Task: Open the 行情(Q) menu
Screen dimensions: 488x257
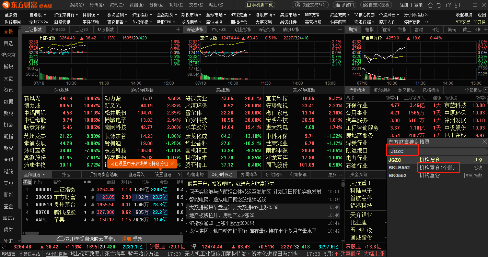Action: 96,5
